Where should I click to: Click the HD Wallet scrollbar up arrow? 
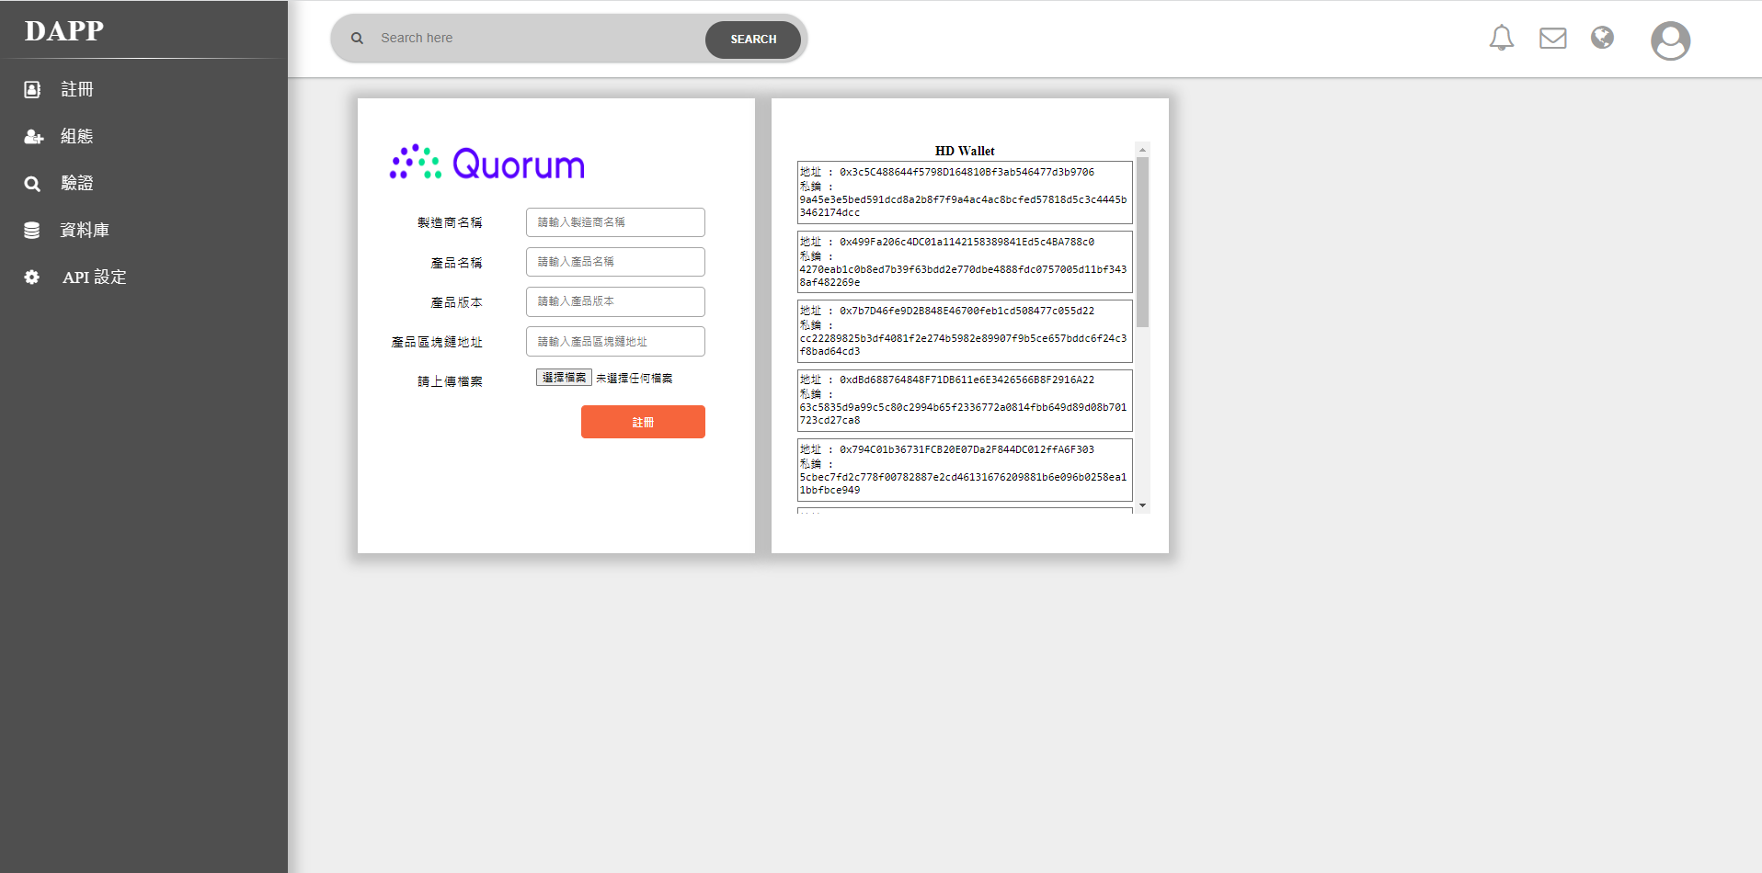tap(1142, 150)
